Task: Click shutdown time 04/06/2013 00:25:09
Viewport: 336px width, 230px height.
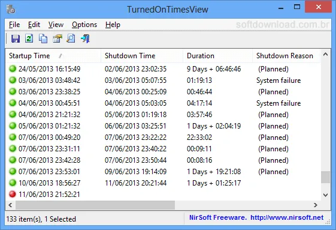Action: pos(135,91)
